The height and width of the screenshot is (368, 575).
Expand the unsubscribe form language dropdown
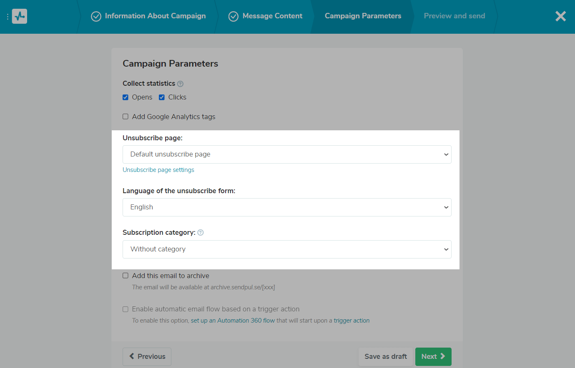pyautogui.click(x=287, y=207)
